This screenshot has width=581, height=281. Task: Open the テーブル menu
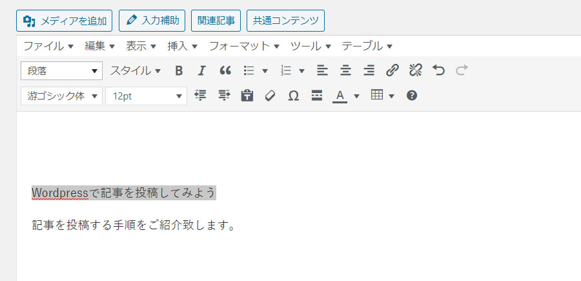(x=367, y=46)
